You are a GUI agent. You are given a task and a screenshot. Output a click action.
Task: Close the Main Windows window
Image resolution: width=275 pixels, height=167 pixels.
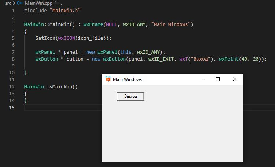coord(235,79)
